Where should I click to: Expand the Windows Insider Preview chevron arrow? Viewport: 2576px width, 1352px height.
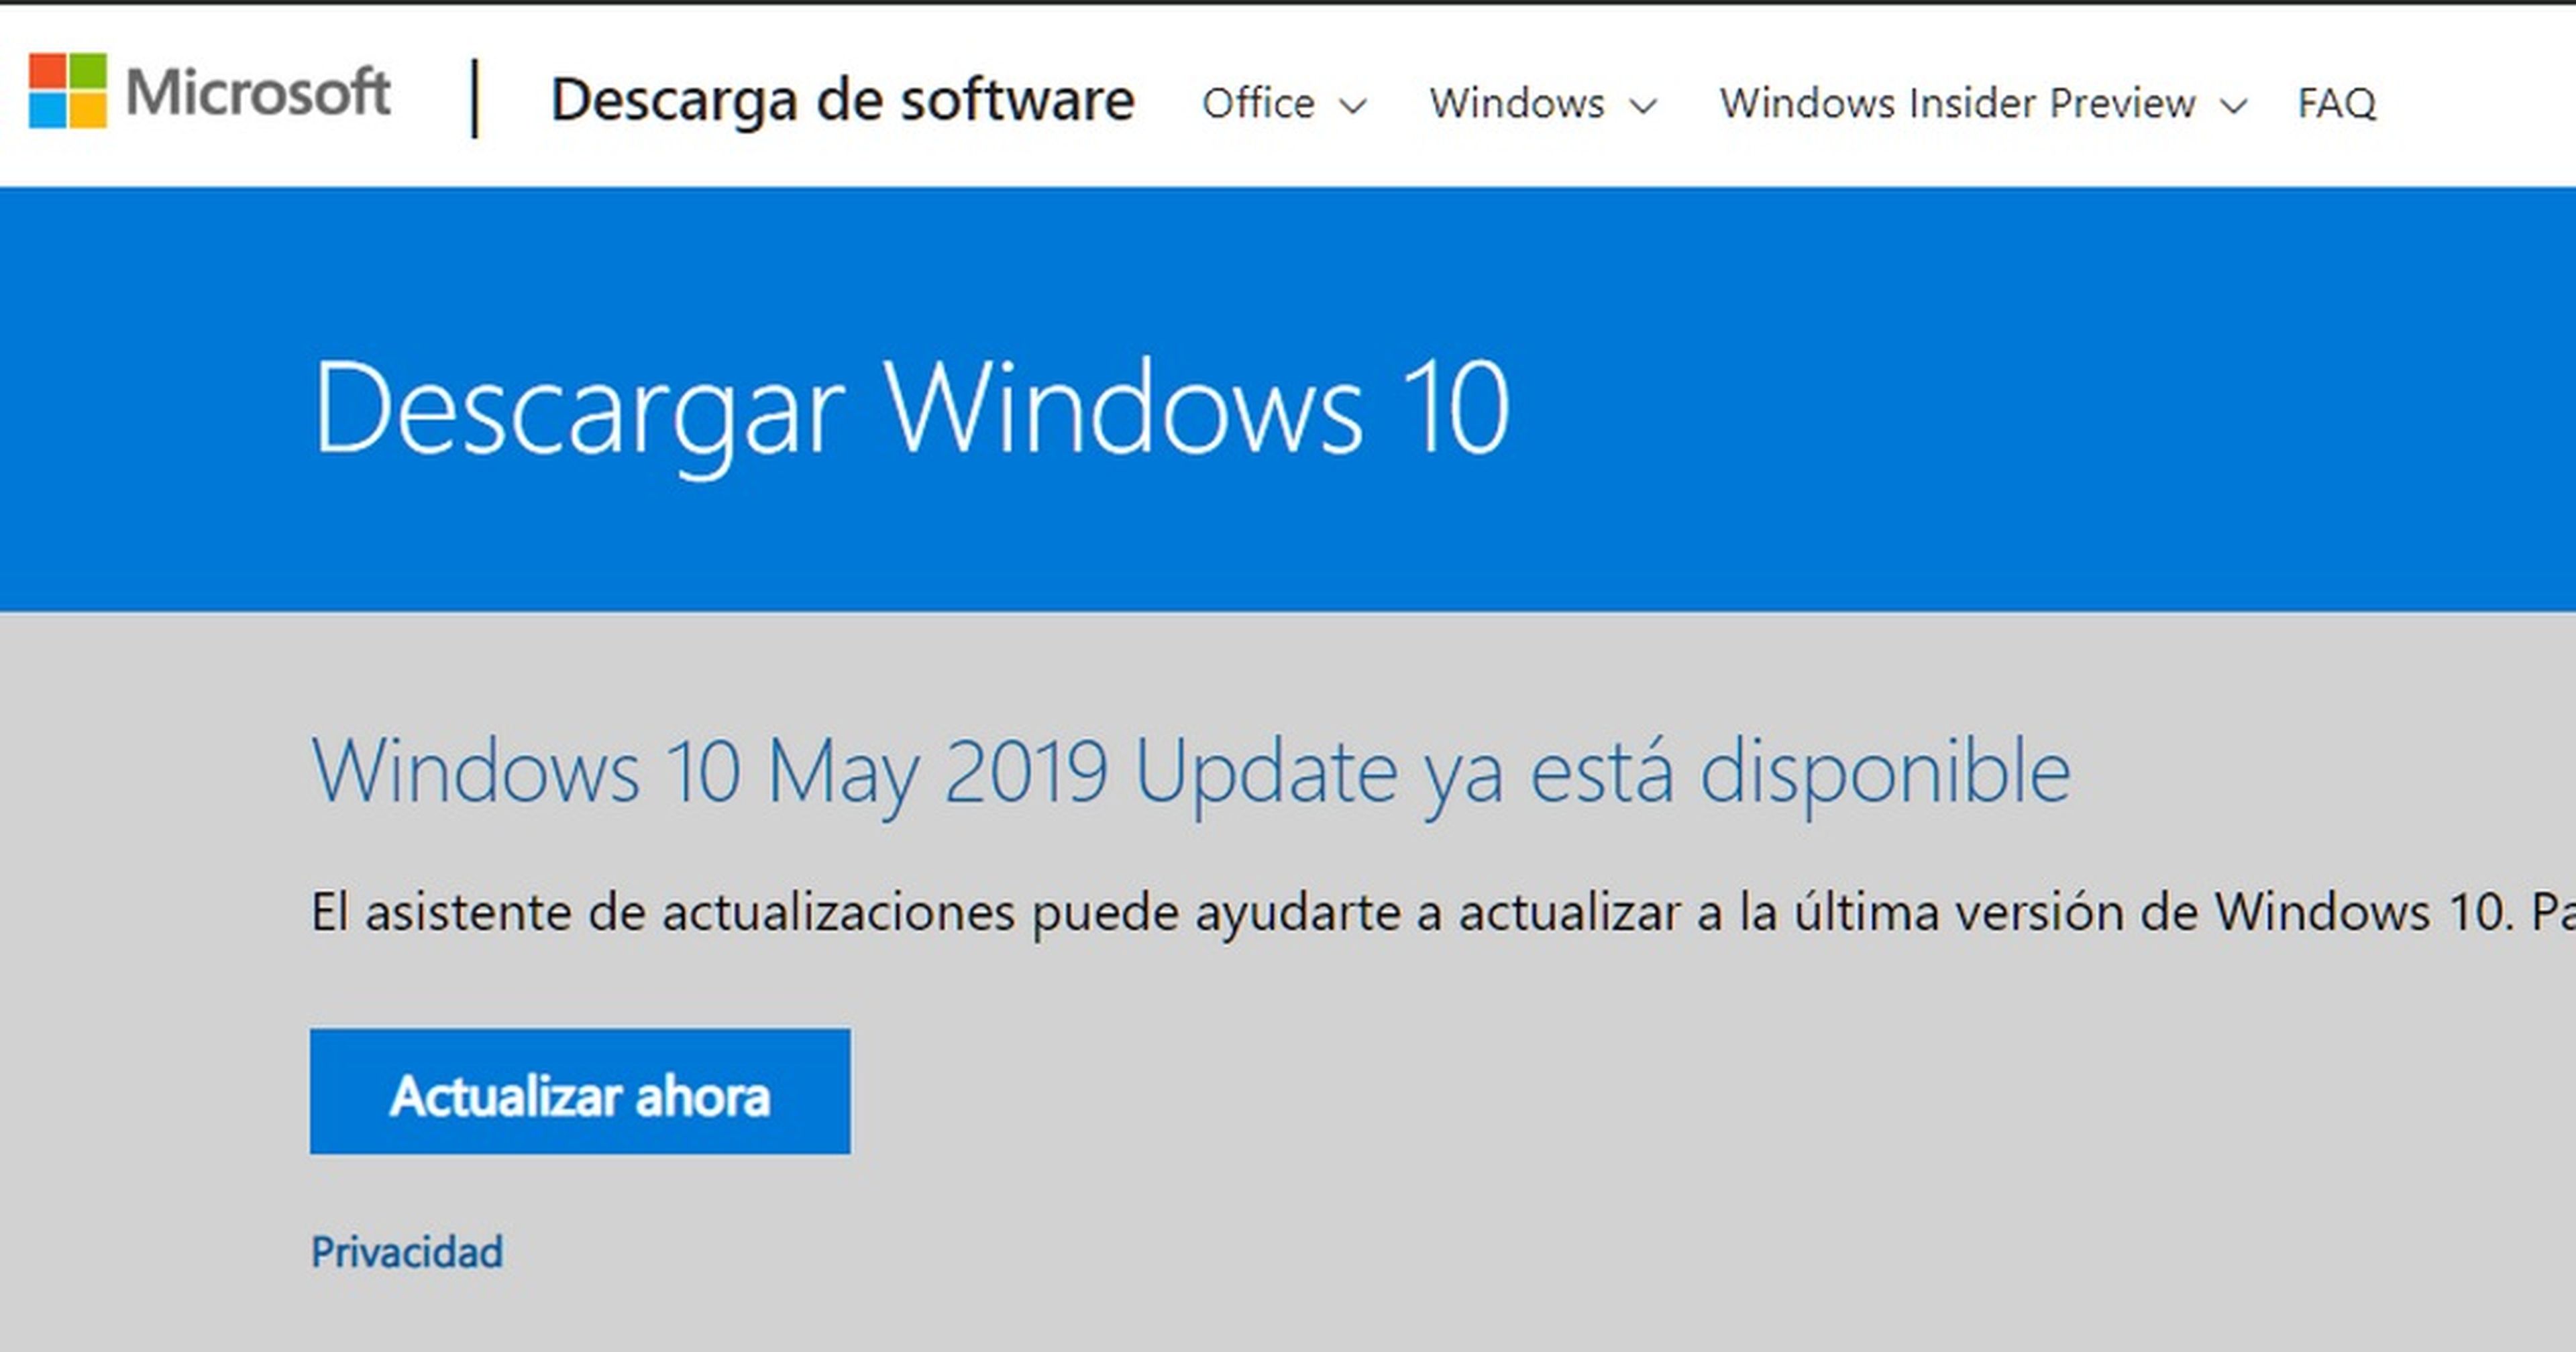[2233, 105]
